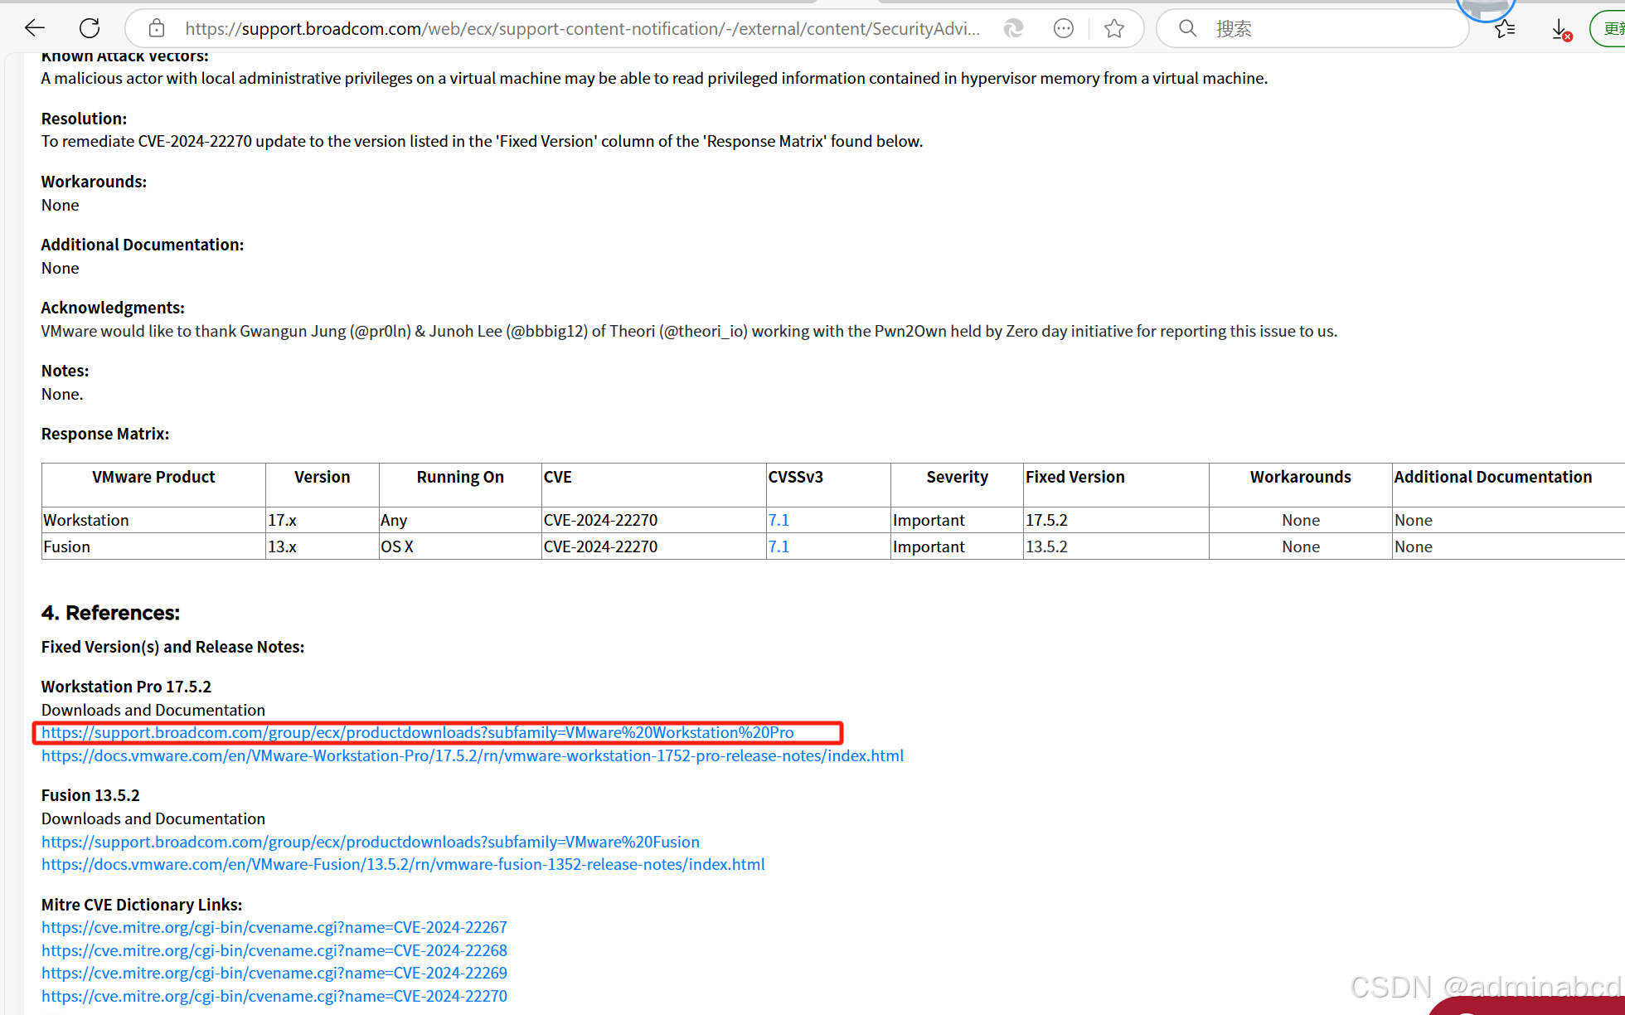
Task: Open Mitre link for CVE-2024-22270
Action: point(274,996)
